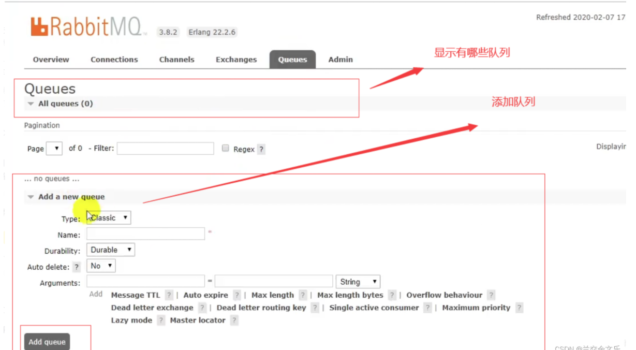Show help for Master locator
Screen dimensions: 636x350
234,320
